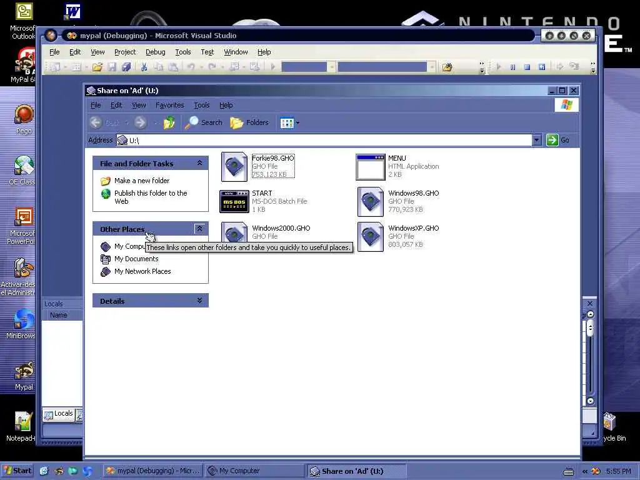Screen dimensions: 640x480
Task: Click the Explorer Forward arrow button
Action: (141, 122)
